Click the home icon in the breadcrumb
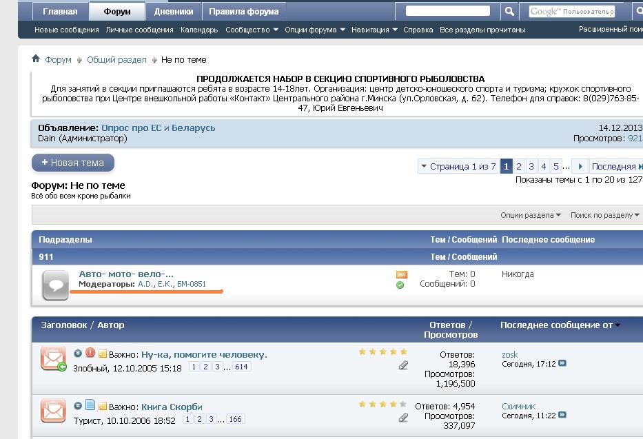This screenshot has width=643, height=439. pos(36,59)
